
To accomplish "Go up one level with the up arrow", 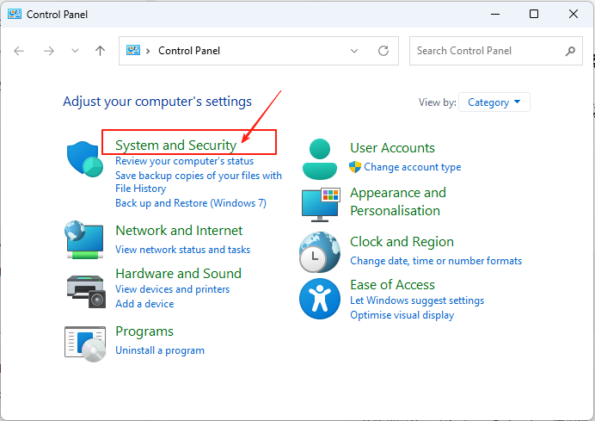I will pos(101,51).
